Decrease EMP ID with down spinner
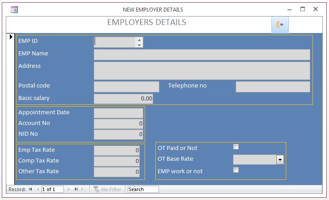The width and height of the screenshot is (329, 200). pos(139,45)
